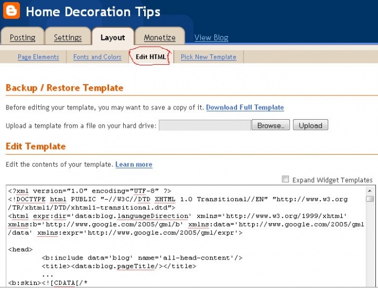Click the Backup / Restore Template heading
The image size is (378, 288).
click(65, 88)
